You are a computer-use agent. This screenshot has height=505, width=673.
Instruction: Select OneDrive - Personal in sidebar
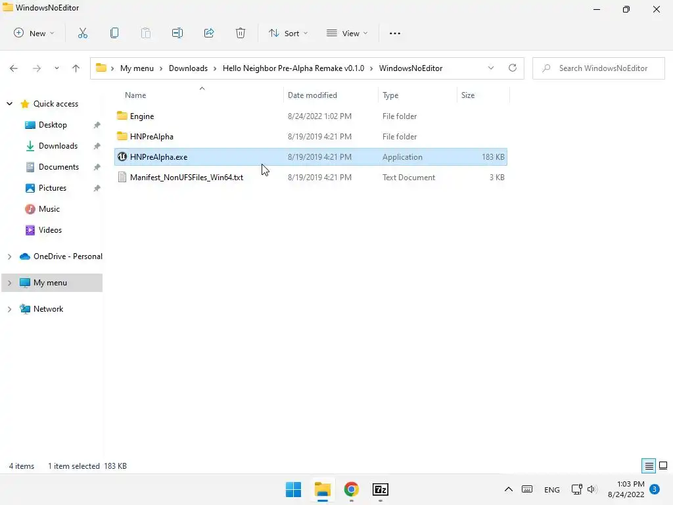point(68,256)
